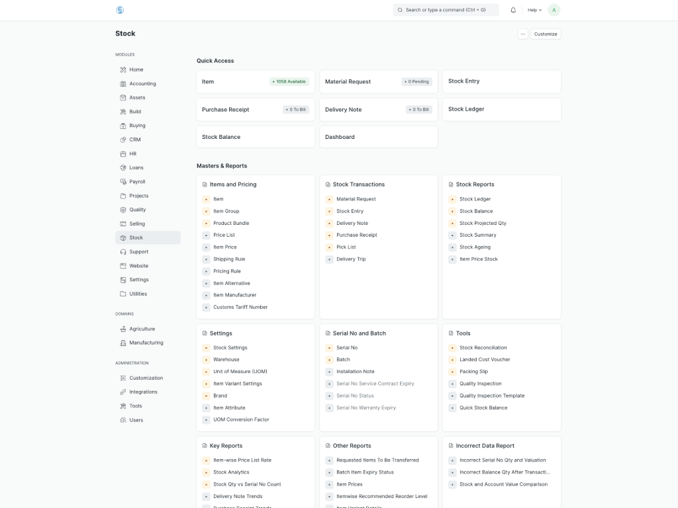Image resolution: width=678 pixels, height=508 pixels.
Task: Go to Manufacturing domain in sidebar
Action: (146, 343)
